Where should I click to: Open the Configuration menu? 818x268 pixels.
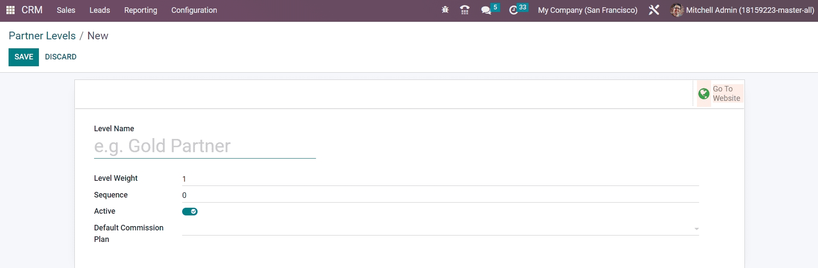[194, 10]
